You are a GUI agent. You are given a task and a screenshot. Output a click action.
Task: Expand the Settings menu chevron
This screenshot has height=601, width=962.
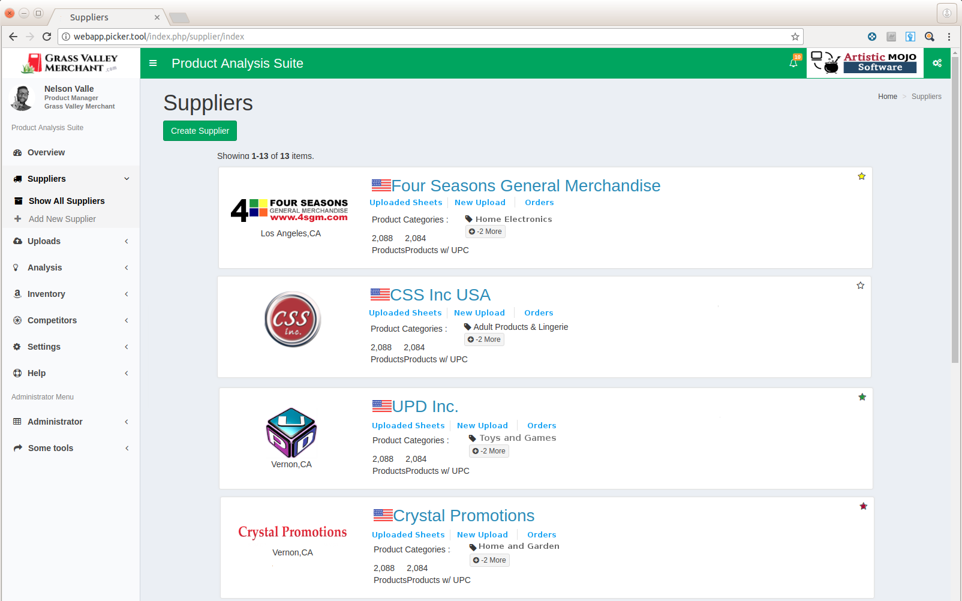tap(127, 347)
